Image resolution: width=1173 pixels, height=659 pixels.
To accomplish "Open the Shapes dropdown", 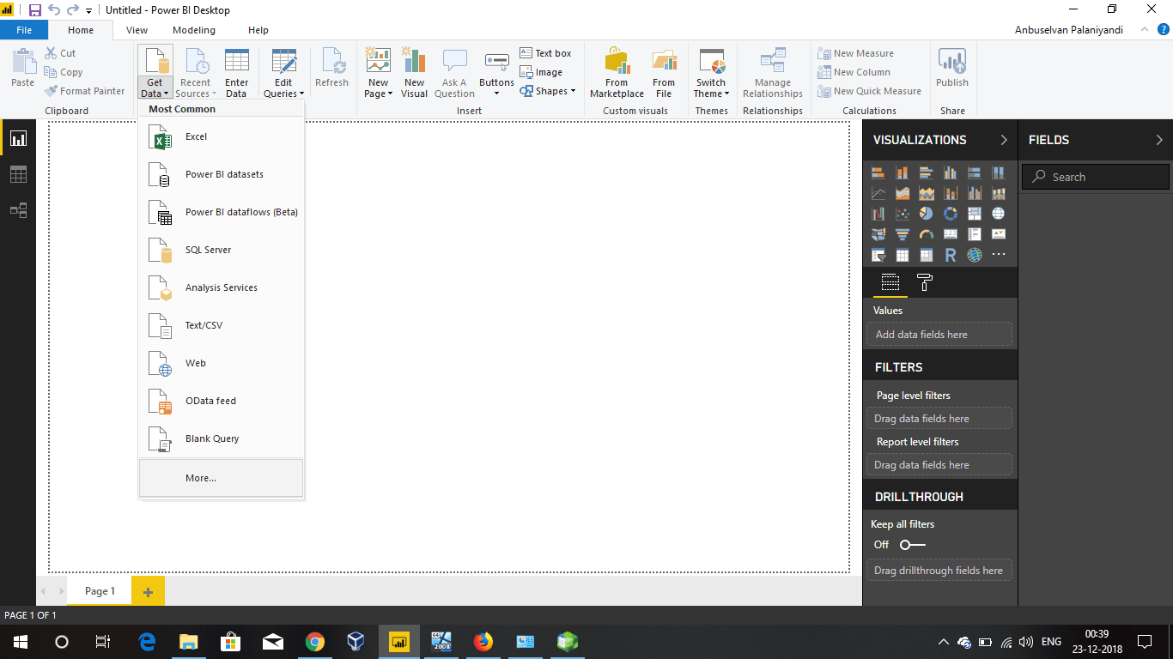I will tap(548, 91).
